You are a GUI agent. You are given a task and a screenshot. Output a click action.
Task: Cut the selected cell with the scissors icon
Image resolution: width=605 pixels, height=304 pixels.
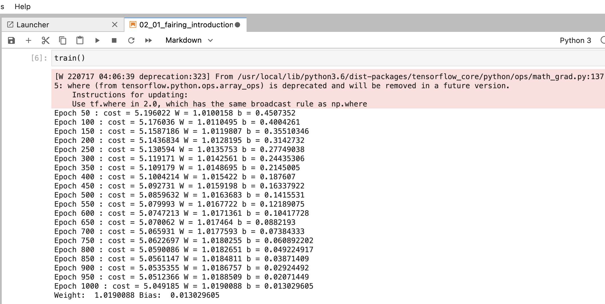tap(46, 40)
